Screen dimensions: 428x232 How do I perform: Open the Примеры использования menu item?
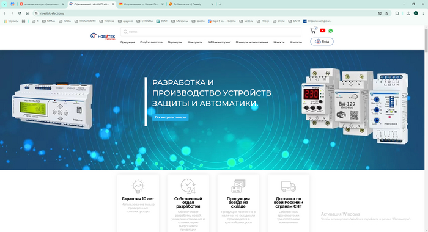[252, 42]
